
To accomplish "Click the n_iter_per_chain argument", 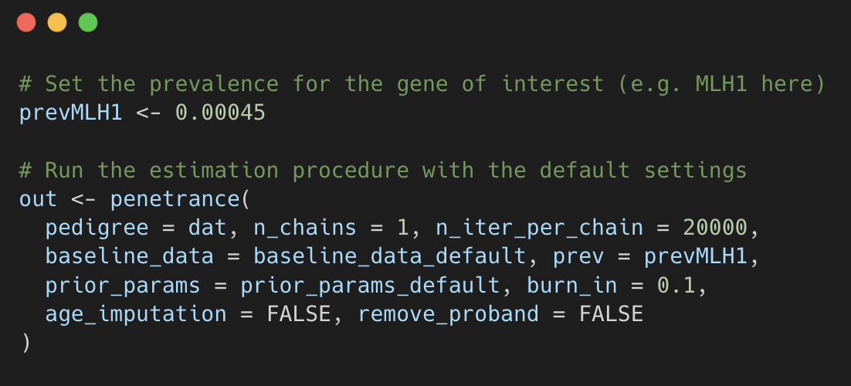I will pos(539,227).
